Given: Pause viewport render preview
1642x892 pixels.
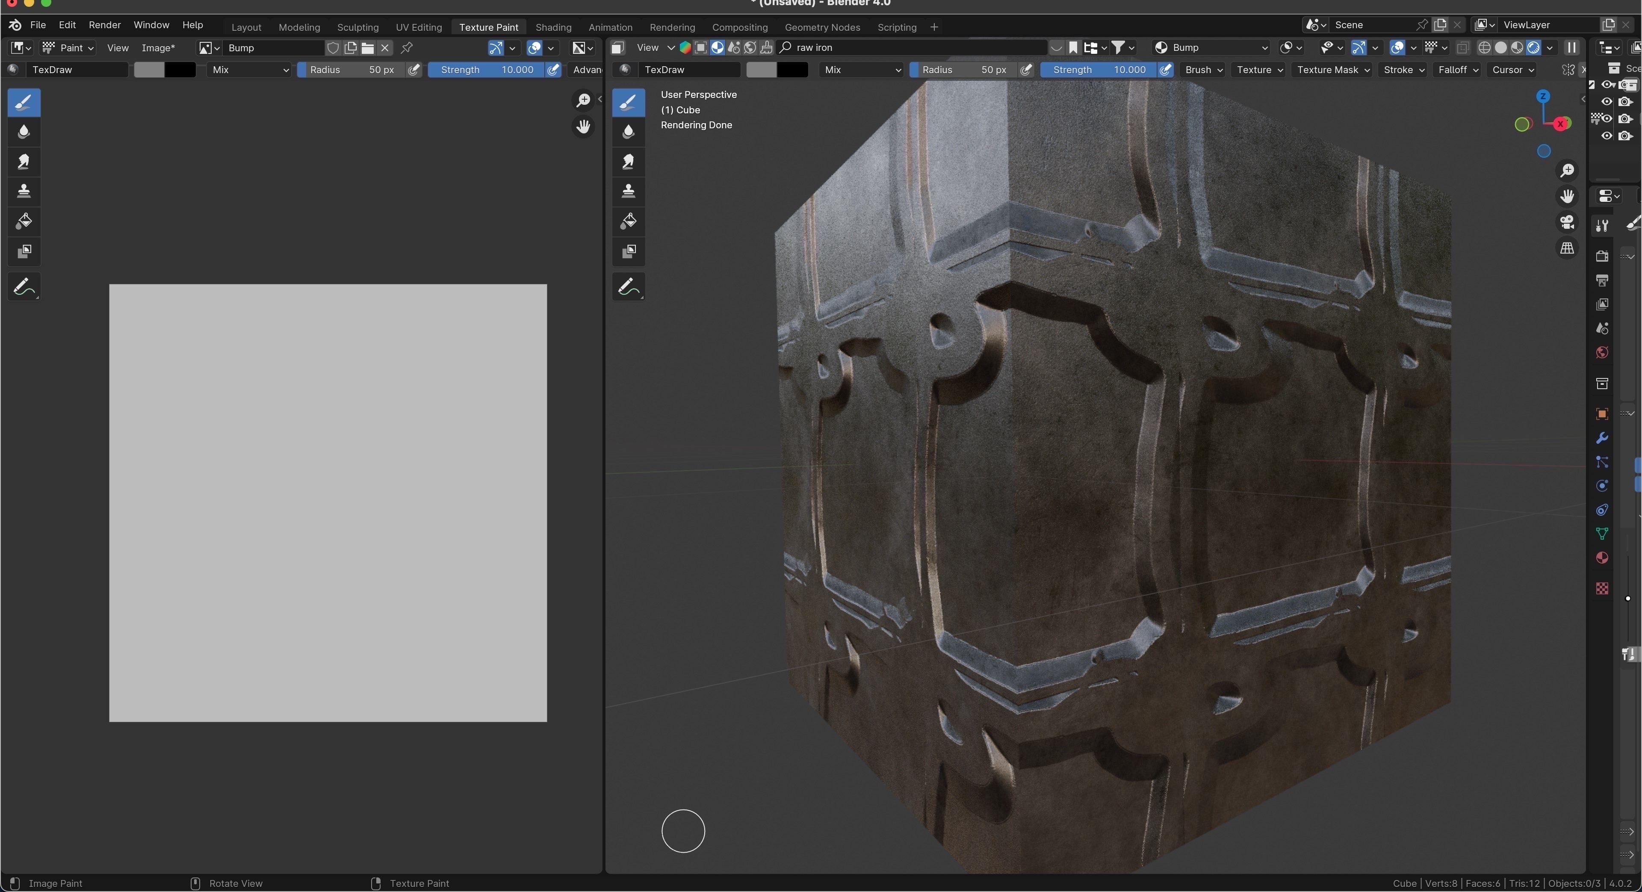Looking at the screenshot, I should [x=1571, y=48].
